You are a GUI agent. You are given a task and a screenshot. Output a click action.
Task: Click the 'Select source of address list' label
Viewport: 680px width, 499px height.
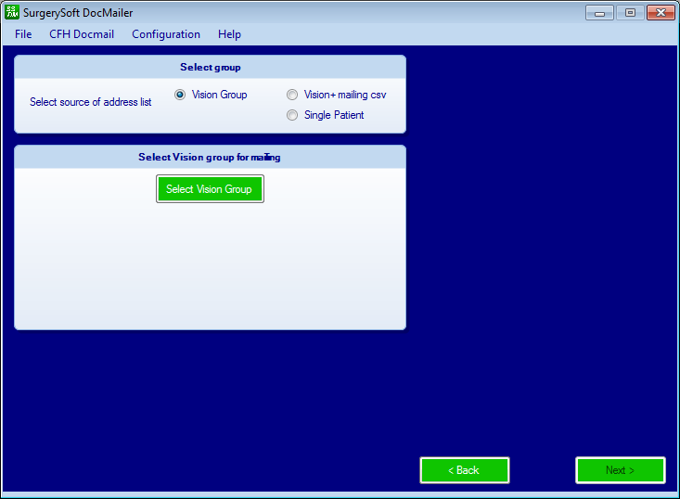click(91, 102)
